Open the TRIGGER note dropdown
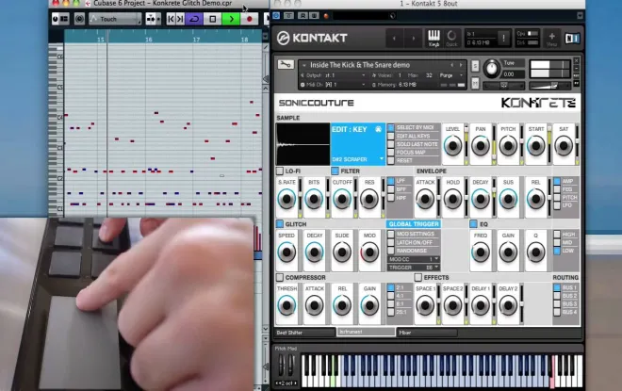 (x=414, y=268)
